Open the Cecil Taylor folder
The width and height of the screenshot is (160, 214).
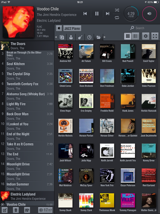[x=149, y=53]
